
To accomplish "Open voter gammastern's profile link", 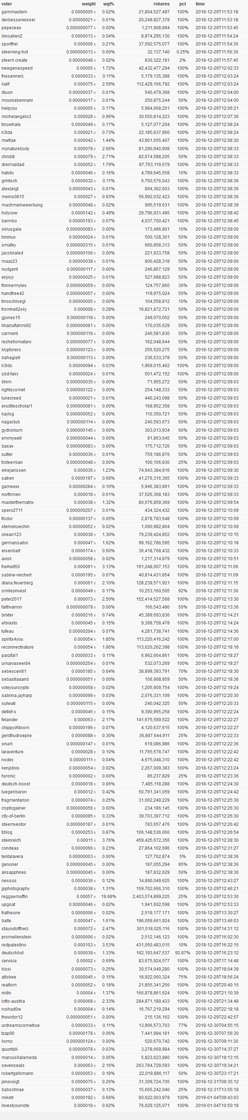I will click(14, 12).
